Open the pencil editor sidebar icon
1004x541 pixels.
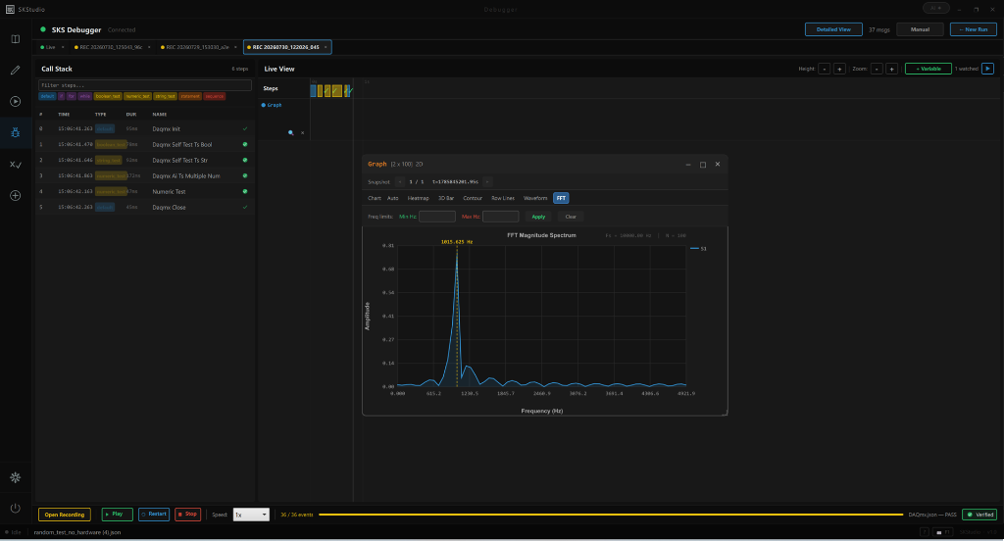pyautogui.click(x=16, y=70)
